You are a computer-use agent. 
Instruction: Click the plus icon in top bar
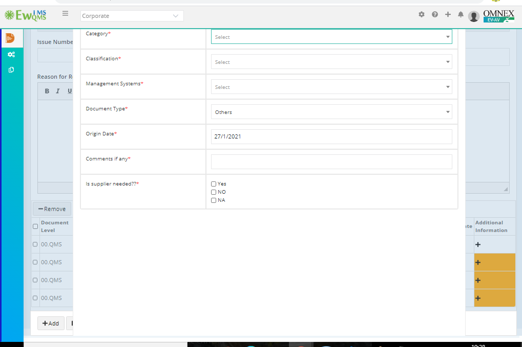[448, 14]
